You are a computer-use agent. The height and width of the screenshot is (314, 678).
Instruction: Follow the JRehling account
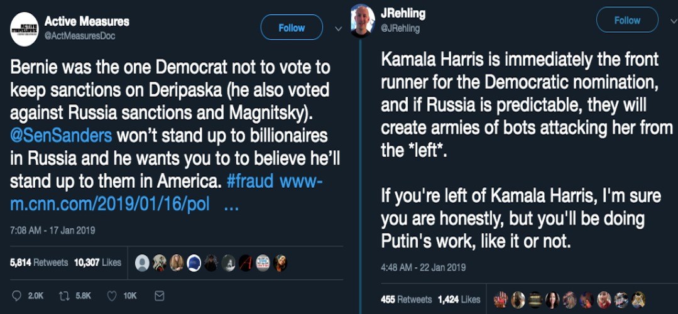(627, 20)
